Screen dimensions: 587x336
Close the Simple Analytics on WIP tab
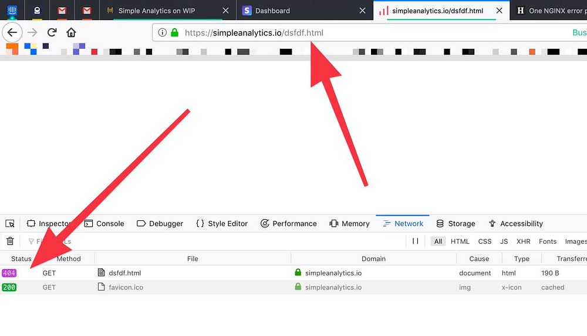pos(226,11)
